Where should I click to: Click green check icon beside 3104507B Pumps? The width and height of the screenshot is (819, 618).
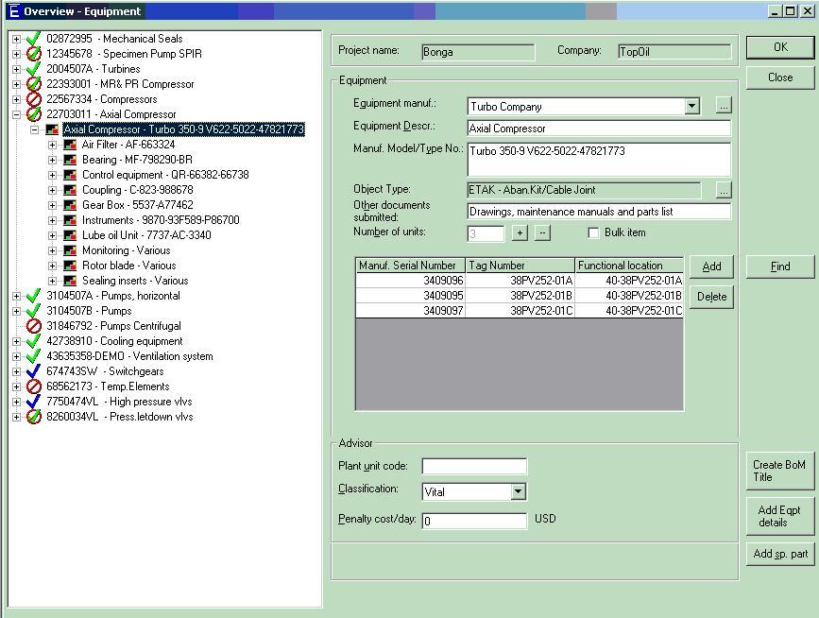[x=33, y=311]
